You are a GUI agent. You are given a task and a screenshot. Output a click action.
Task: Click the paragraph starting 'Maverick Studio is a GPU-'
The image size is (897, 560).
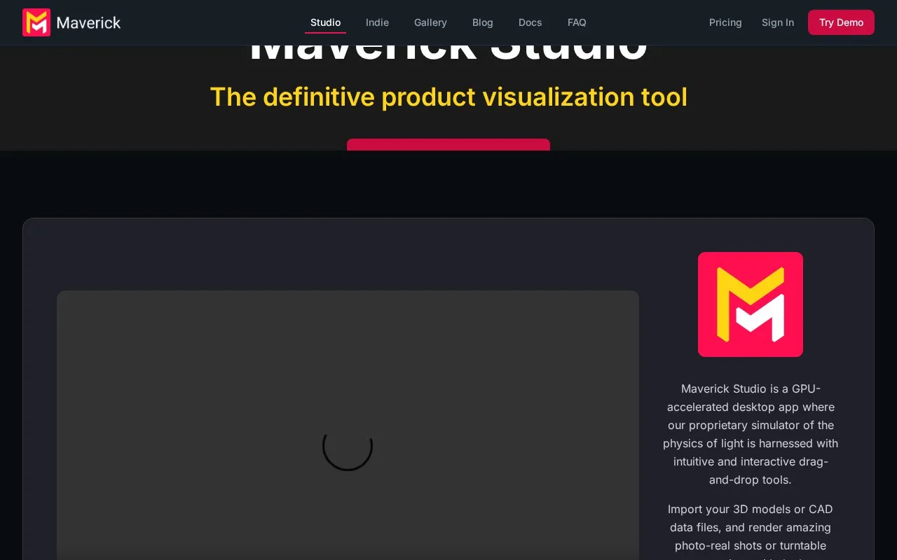[751, 434]
